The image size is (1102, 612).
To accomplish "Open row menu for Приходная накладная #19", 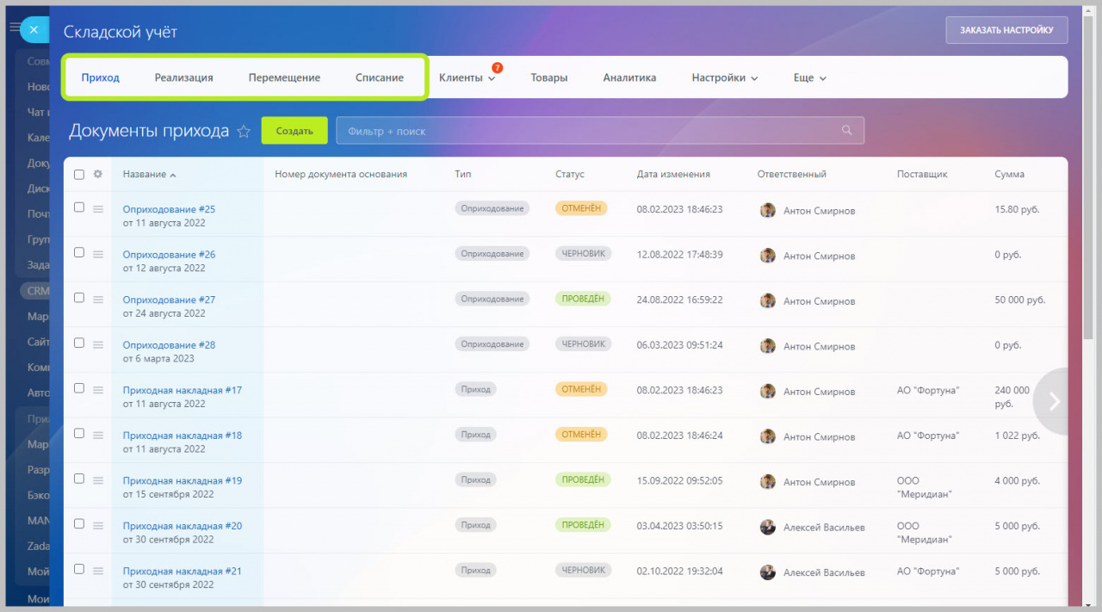I will (x=98, y=480).
